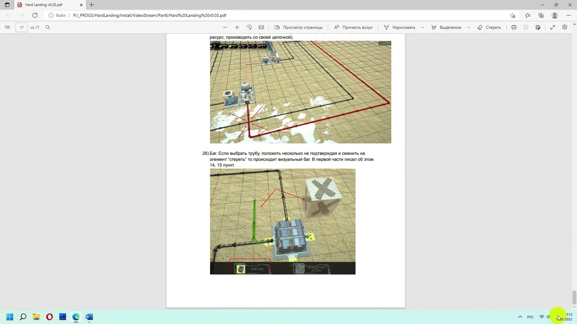Open a new browser tab
This screenshot has width=577, height=324.
coord(92,4)
